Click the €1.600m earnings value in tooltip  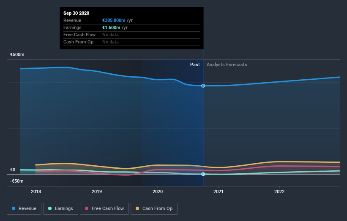[111, 27]
